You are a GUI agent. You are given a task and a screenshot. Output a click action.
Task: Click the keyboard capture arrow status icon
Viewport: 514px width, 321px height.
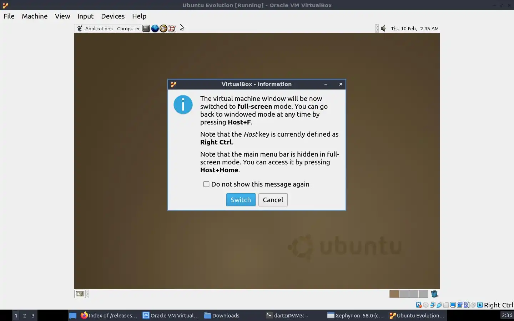480,305
